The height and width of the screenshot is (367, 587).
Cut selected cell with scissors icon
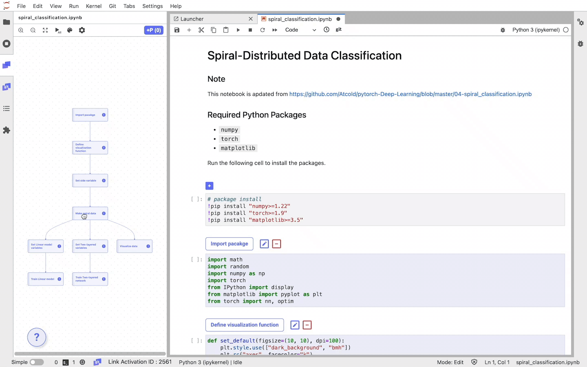(x=201, y=30)
